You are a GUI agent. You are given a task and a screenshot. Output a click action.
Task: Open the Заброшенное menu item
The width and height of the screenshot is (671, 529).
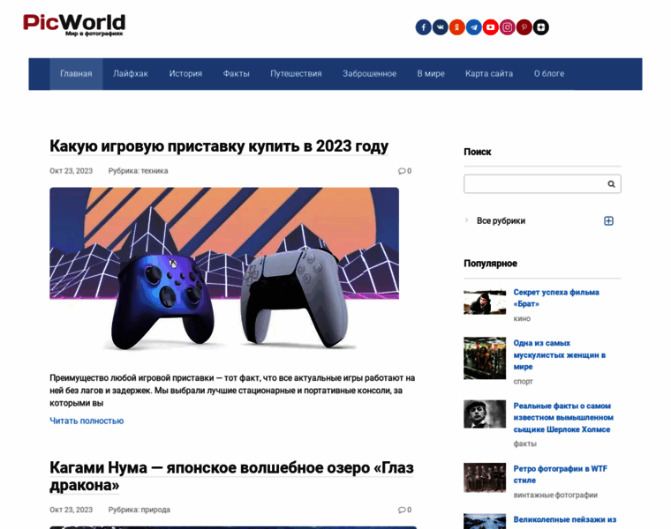click(x=369, y=73)
